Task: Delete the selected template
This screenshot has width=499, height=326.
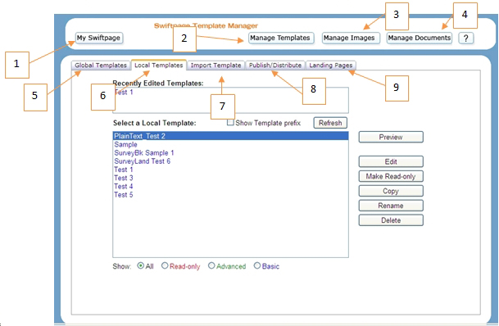Action: pyautogui.click(x=391, y=220)
